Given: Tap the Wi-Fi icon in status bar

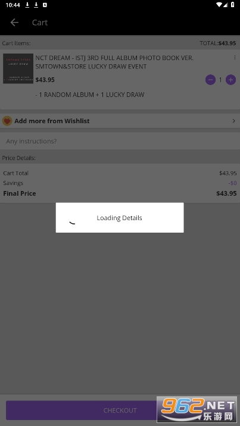Looking at the screenshot, I should click(219, 5).
